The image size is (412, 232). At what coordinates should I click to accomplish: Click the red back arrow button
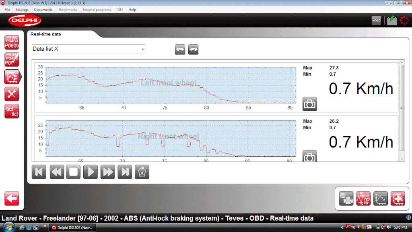pyautogui.click(x=12, y=198)
